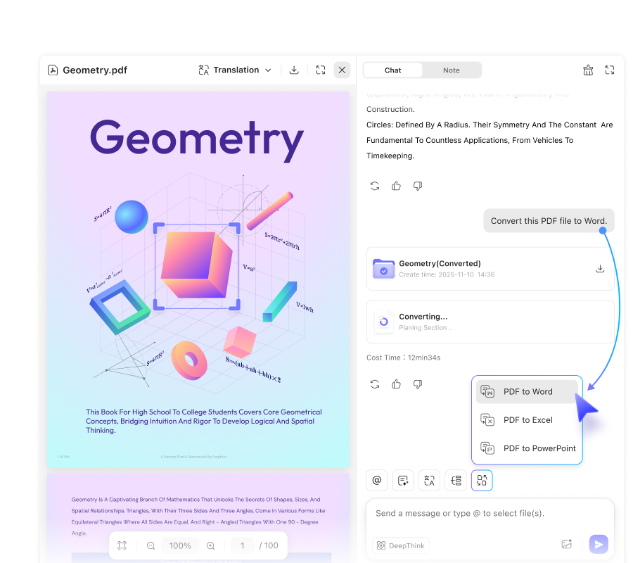633x563 pixels.
Task: Zoom in on the PDF page
Action: pyautogui.click(x=209, y=545)
